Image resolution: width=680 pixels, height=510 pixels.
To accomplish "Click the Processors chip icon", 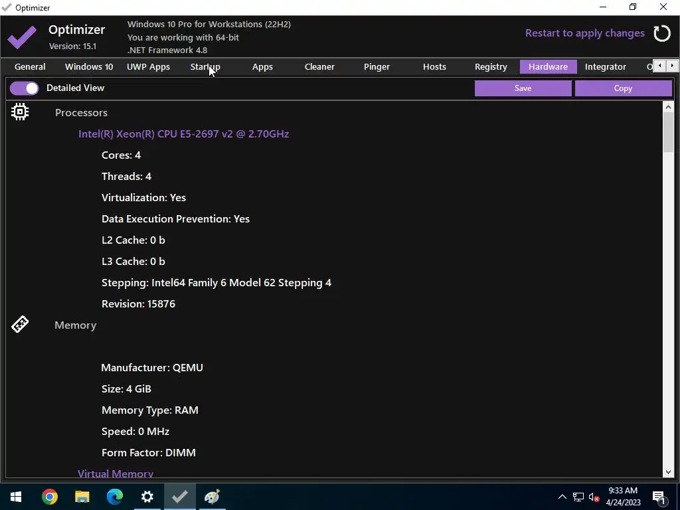I will click(x=20, y=112).
